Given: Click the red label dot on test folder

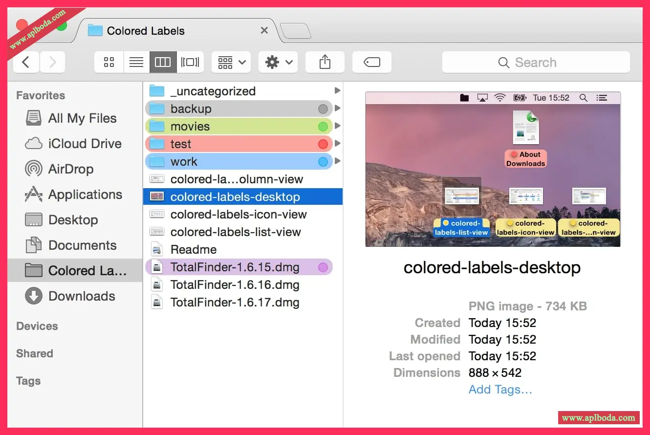Looking at the screenshot, I should click(x=323, y=144).
